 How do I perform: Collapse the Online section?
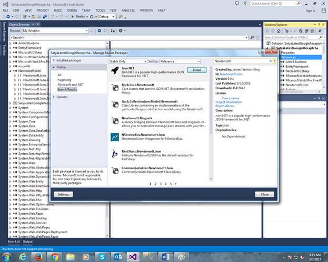tap(54, 67)
